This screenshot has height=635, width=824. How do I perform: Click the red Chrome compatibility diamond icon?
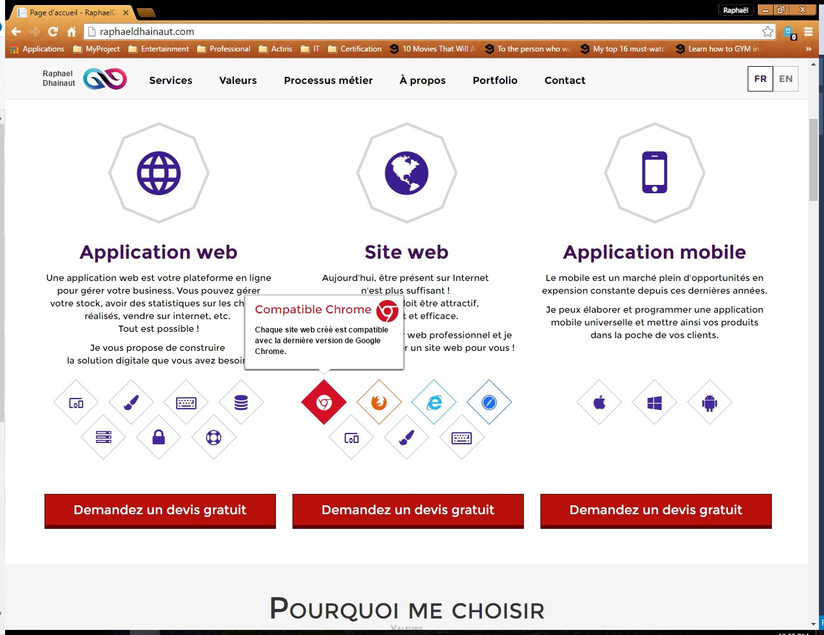pos(324,402)
